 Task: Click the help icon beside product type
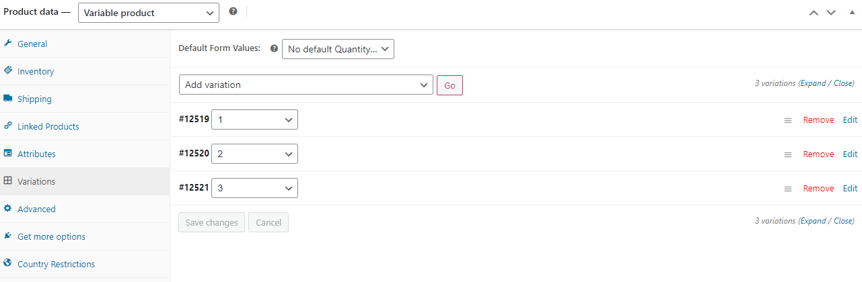click(233, 11)
